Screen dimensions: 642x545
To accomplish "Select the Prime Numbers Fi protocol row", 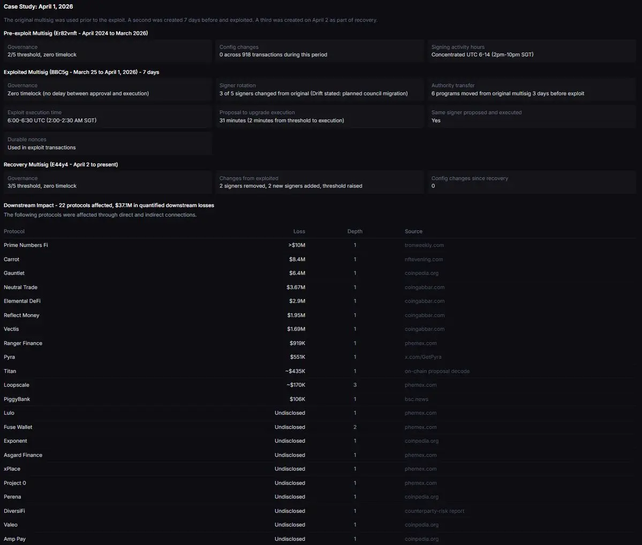I will click(26, 245).
